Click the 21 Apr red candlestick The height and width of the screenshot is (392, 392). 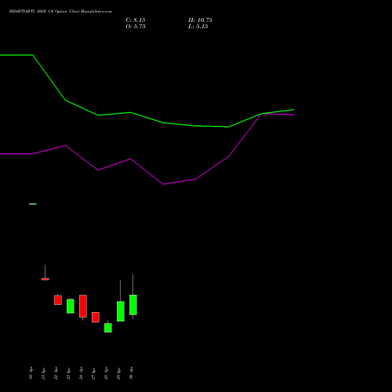[x=45, y=279]
